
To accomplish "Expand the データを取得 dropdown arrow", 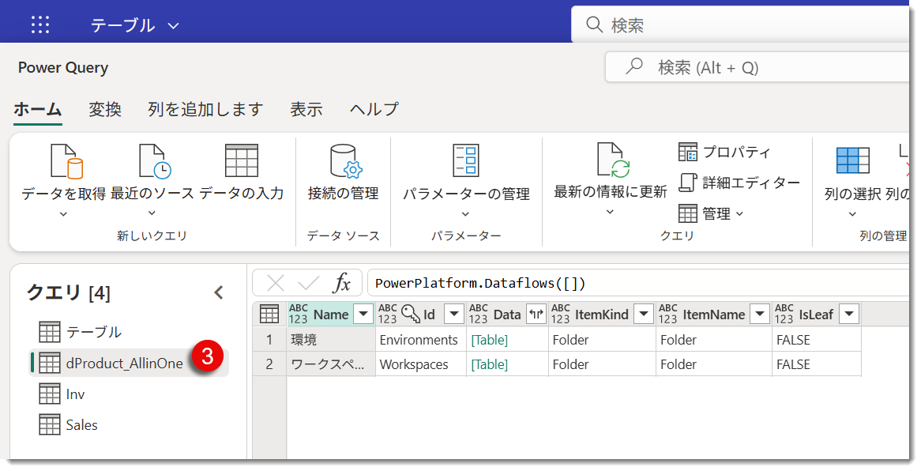I will [63, 214].
